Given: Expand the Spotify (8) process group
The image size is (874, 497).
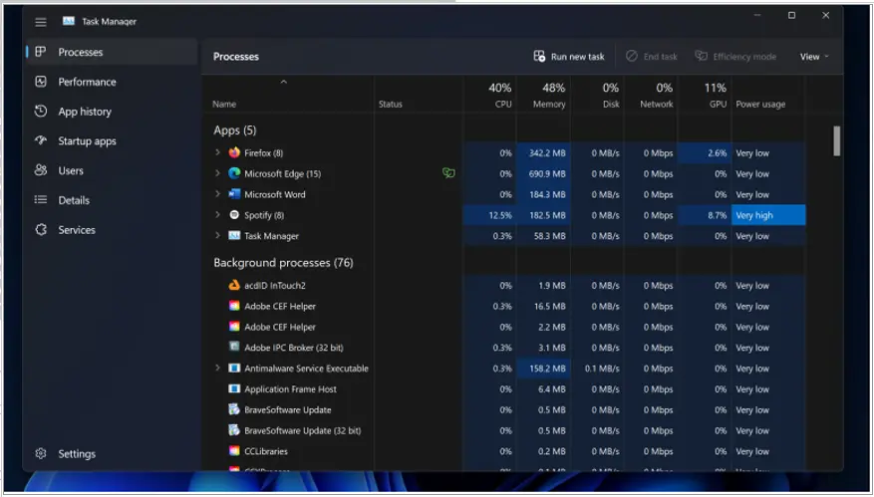Looking at the screenshot, I should (x=217, y=214).
